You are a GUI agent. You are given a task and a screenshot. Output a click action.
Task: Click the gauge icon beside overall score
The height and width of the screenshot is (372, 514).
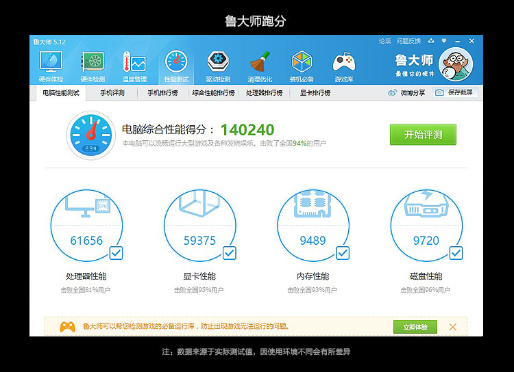tap(90, 135)
